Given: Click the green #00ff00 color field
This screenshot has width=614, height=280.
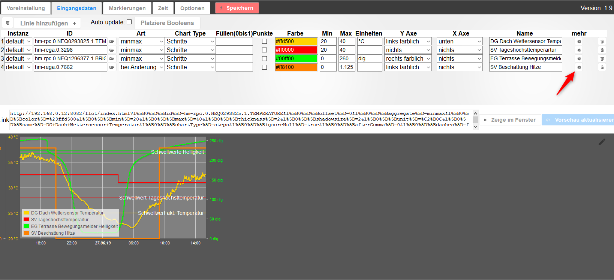Looking at the screenshot, I should [x=296, y=58].
